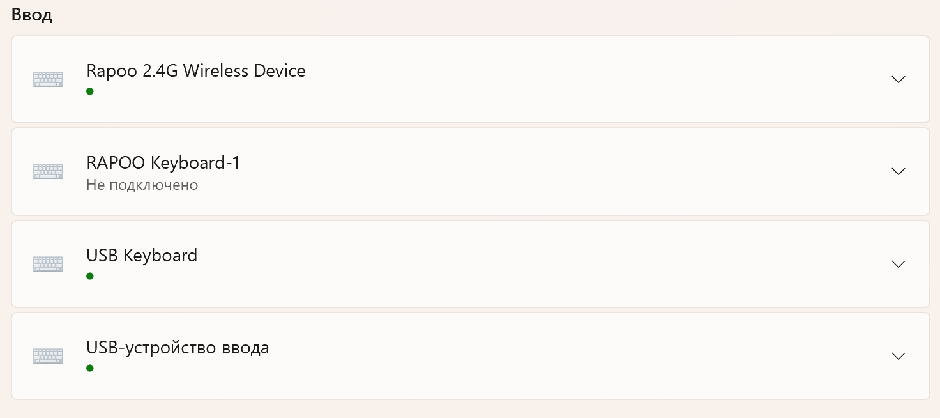Click the "Ввод" section heading

[x=32, y=16]
